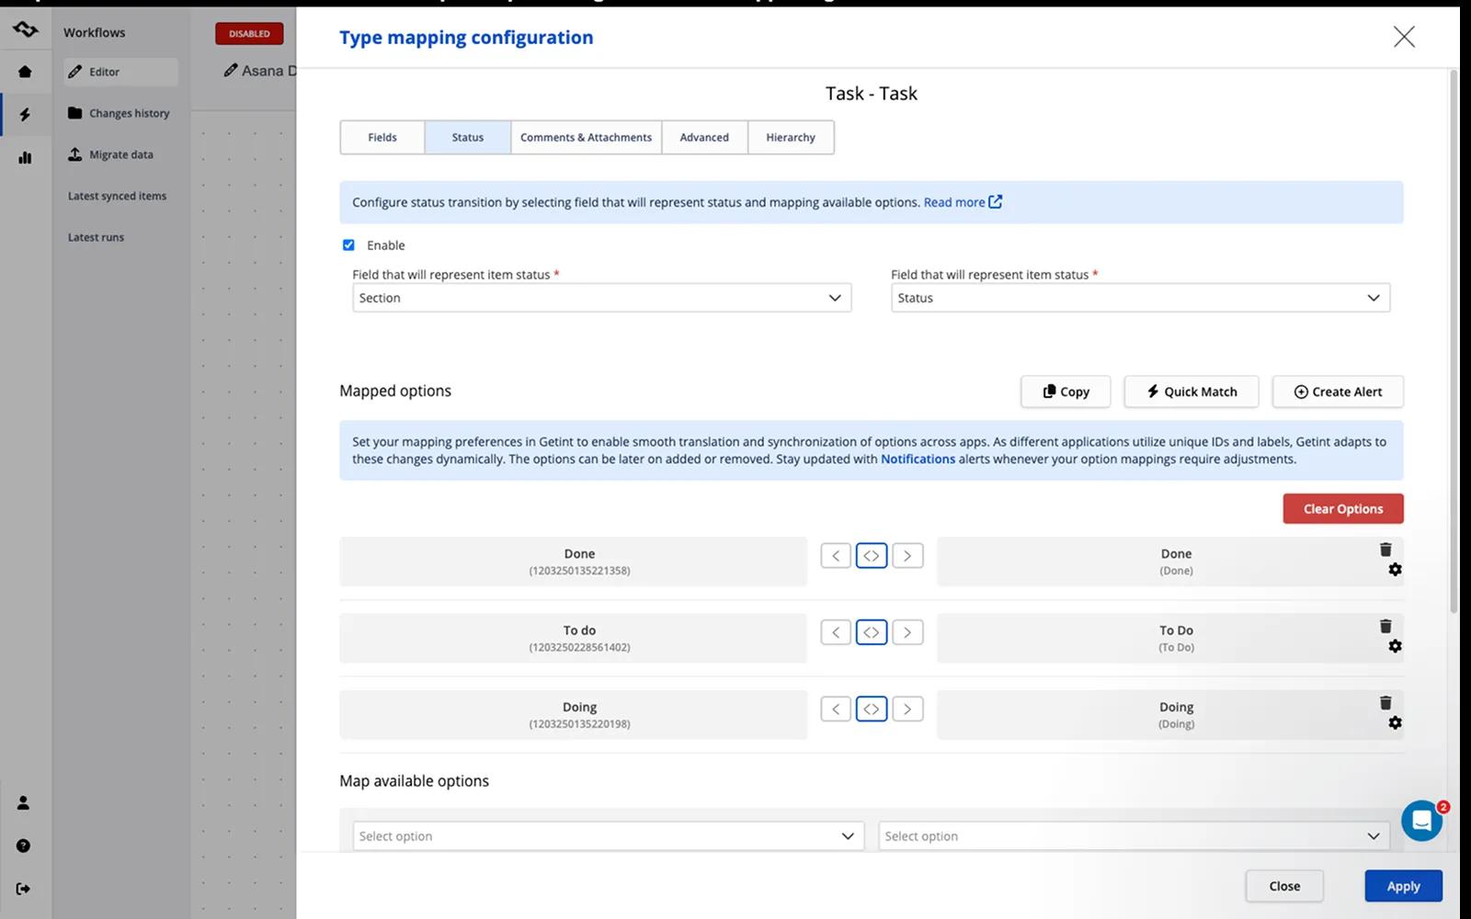Open the statistics bar chart sidebar icon
This screenshot has width=1471, height=919.
tap(25, 157)
